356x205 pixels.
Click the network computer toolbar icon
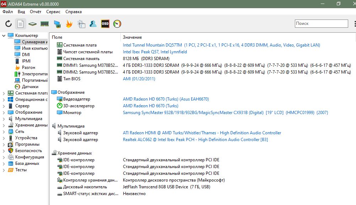pos(57,24)
